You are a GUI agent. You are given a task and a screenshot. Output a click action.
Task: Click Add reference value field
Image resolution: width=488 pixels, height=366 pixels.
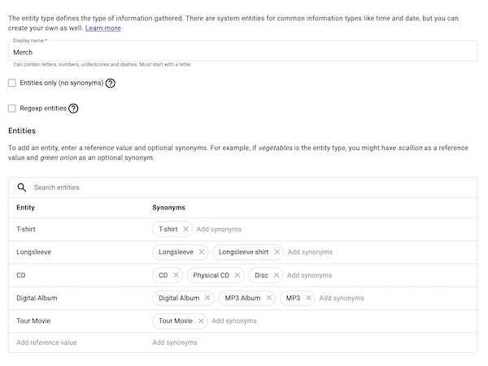pyautogui.click(x=47, y=342)
